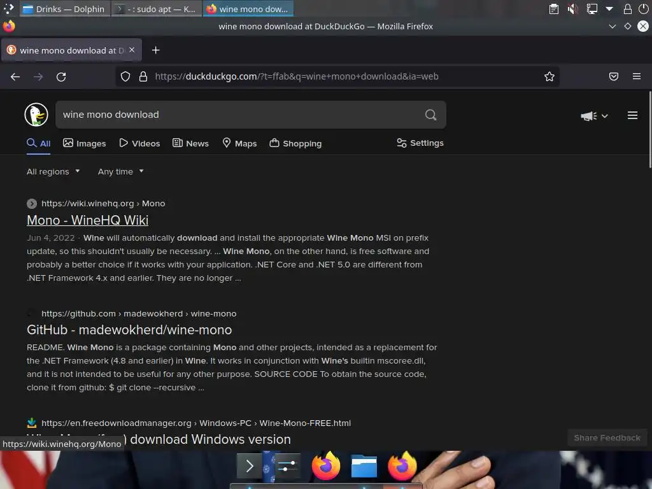Open the clipboard tray icon
Image resolution: width=652 pixels, height=489 pixels.
click(553, 9)
